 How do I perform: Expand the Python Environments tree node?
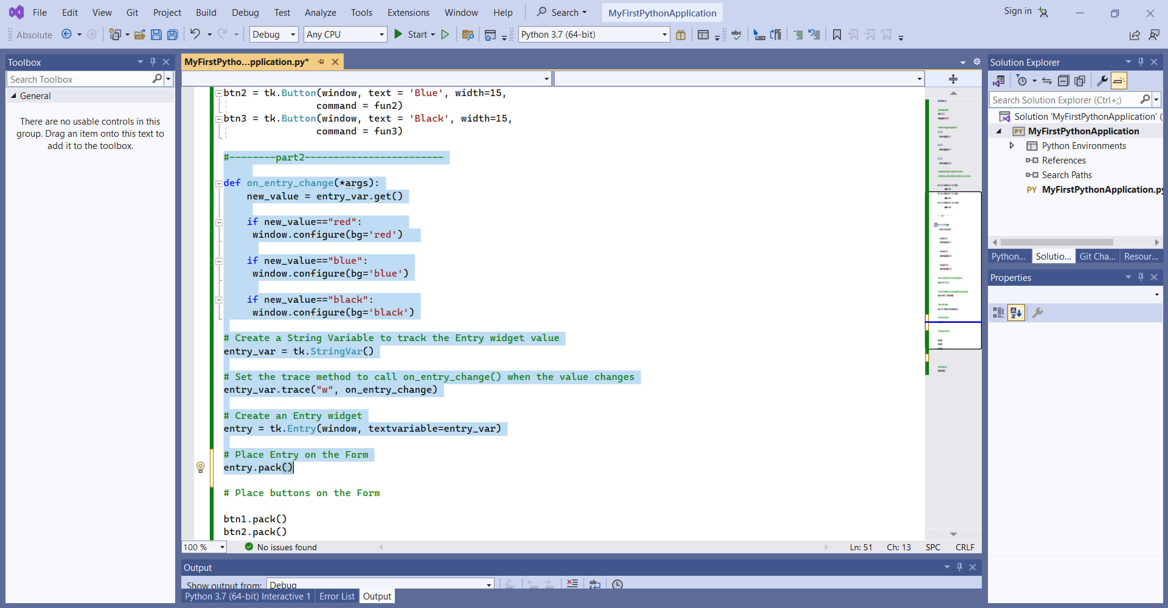[1012, 146]
